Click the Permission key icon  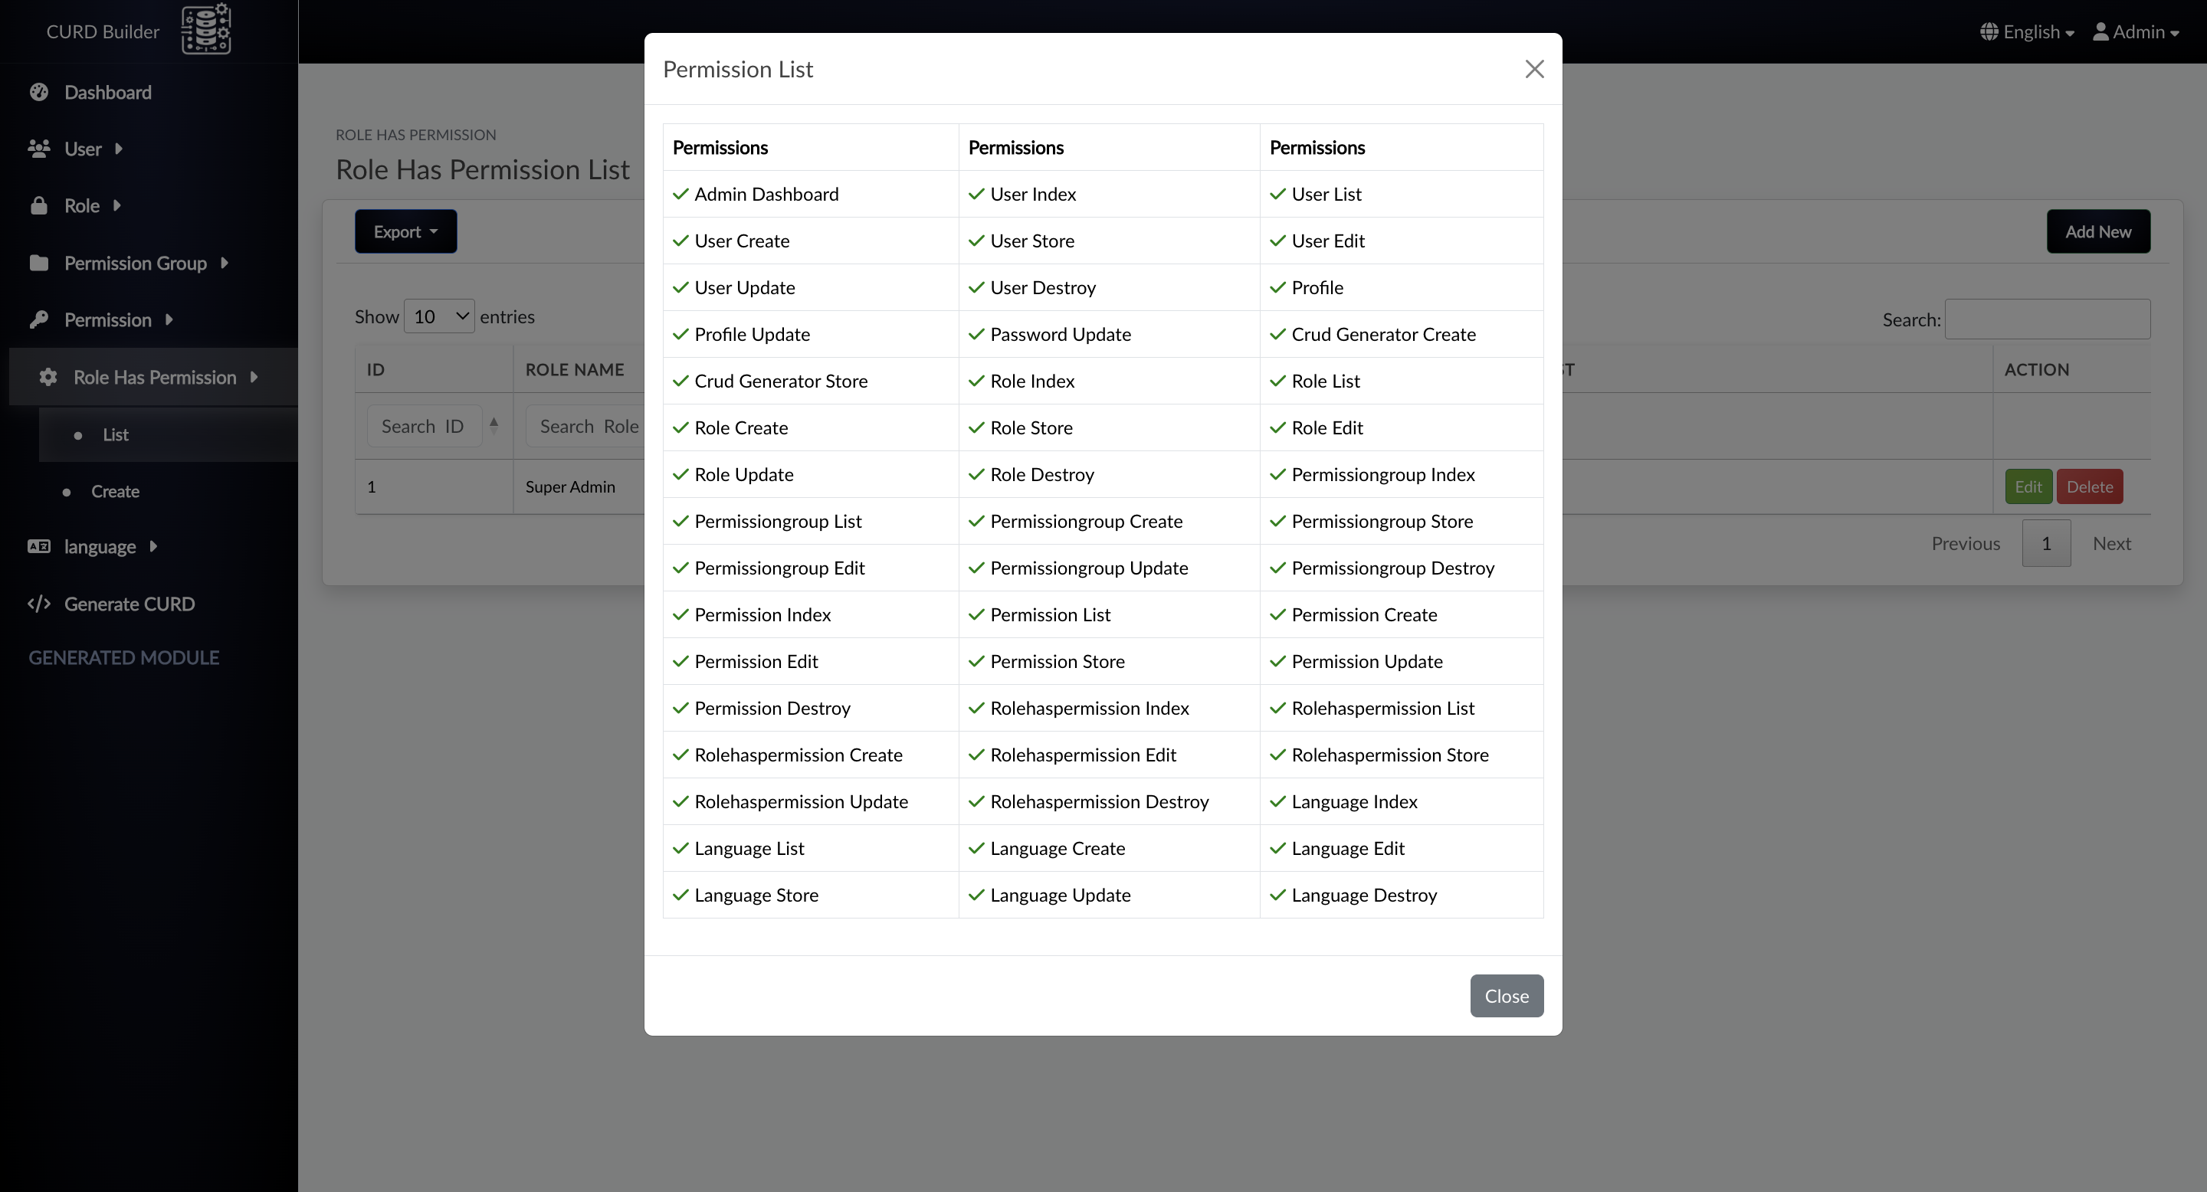point(38,319)
